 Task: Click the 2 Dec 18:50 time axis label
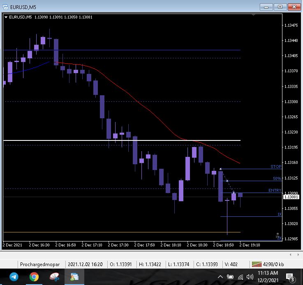[223, 245]
